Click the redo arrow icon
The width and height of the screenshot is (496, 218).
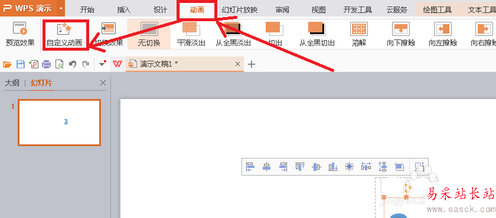[x=86, y=64]
